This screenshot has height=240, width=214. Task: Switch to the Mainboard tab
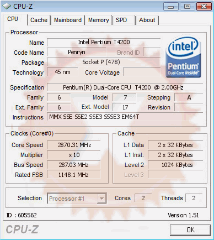tap(68, 20)
